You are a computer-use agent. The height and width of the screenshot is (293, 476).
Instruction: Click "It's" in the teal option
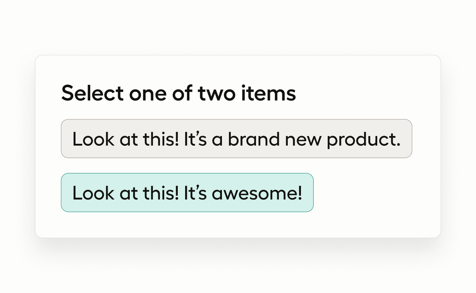(x=196, y=193)
